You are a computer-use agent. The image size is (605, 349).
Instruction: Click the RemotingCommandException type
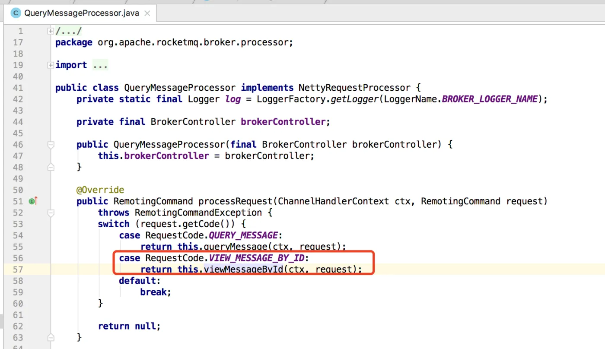point(198,213)
